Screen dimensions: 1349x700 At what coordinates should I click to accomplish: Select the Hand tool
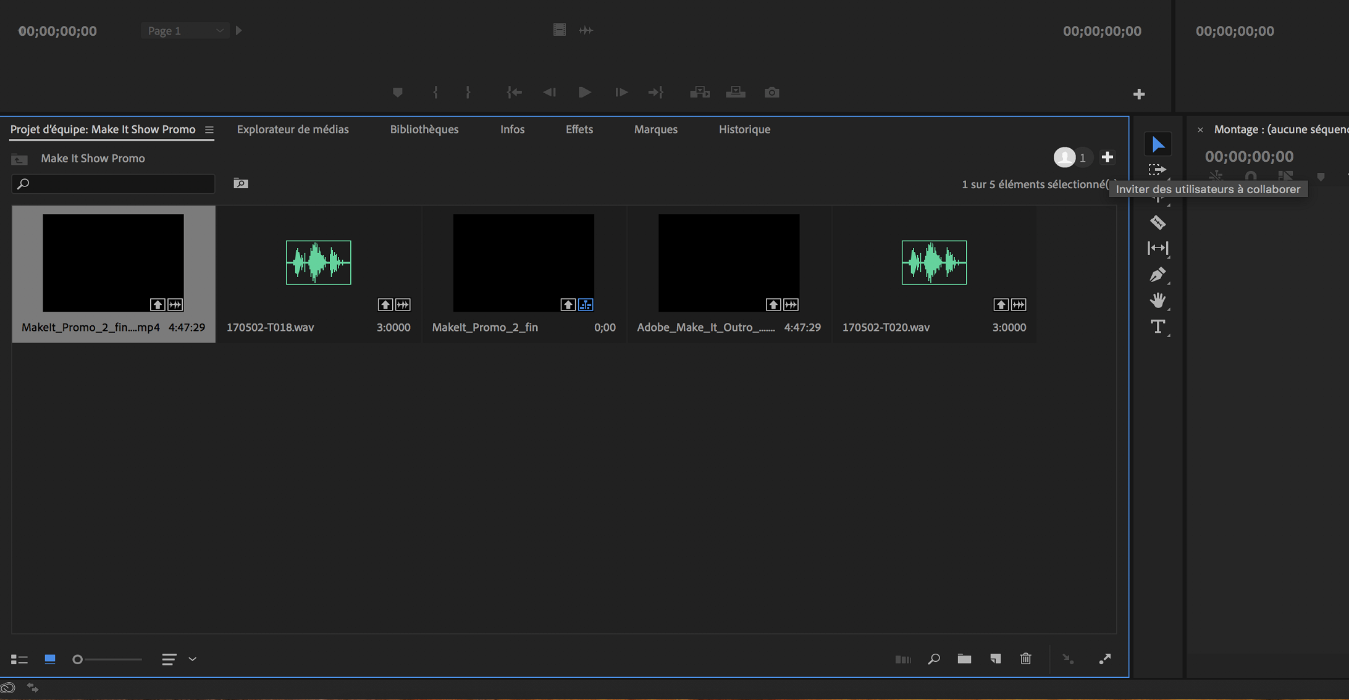click(1158, 301)
